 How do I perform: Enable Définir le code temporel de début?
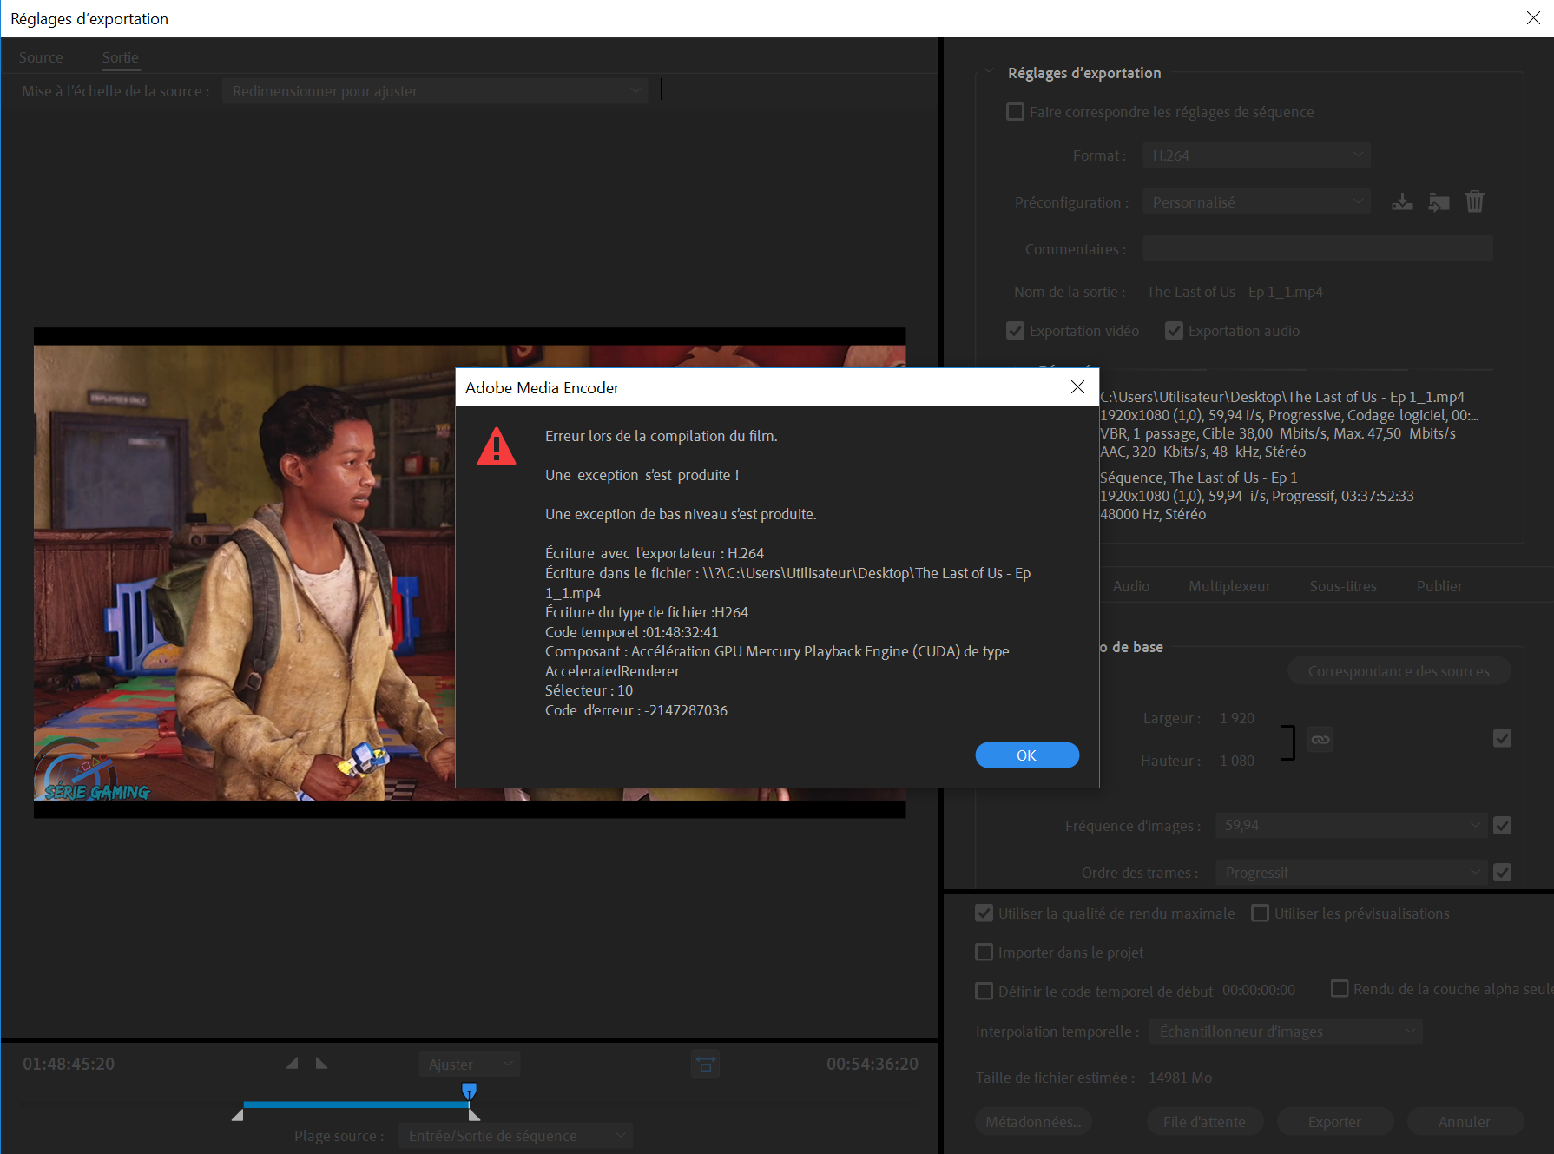coord(984,992)
